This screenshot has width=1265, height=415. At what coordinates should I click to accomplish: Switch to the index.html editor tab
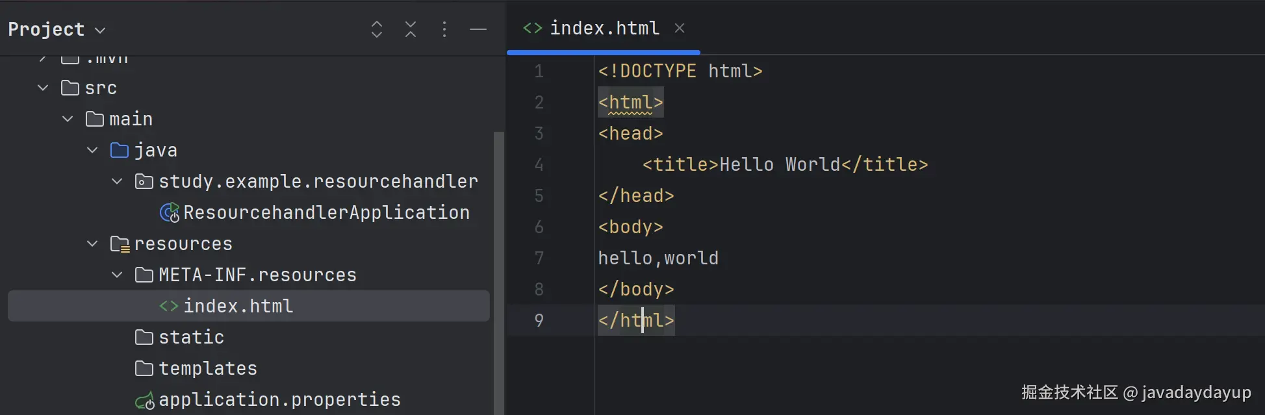click(x=604, y=28)
